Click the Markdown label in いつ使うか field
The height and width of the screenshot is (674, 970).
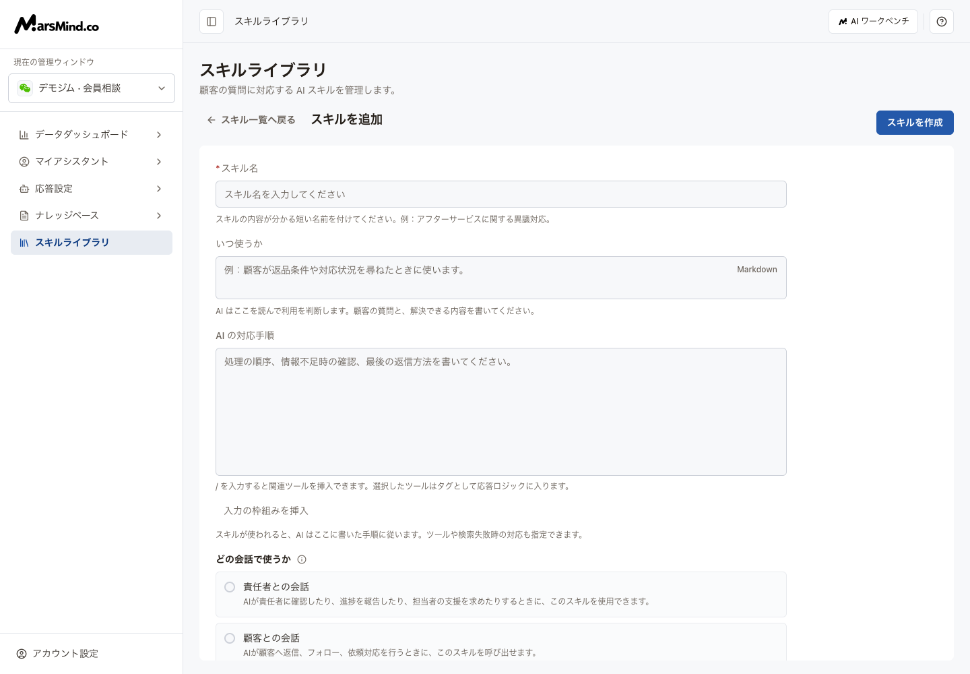click(x=757, y=270)
